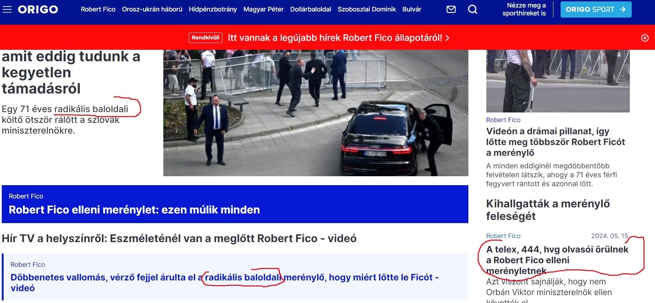Viewport: 655px width, 303px height.
Task: Open 'Kihallgatták a merénylő feleségét' article
Action: (x=548, y=210)
